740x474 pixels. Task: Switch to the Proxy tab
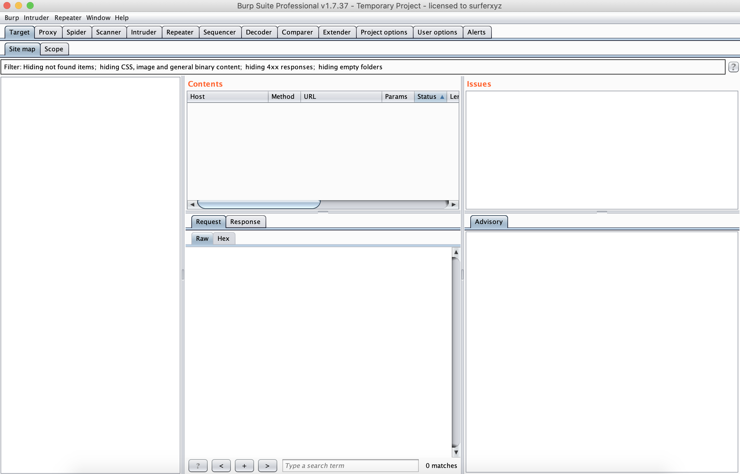[x=48, y=32]
